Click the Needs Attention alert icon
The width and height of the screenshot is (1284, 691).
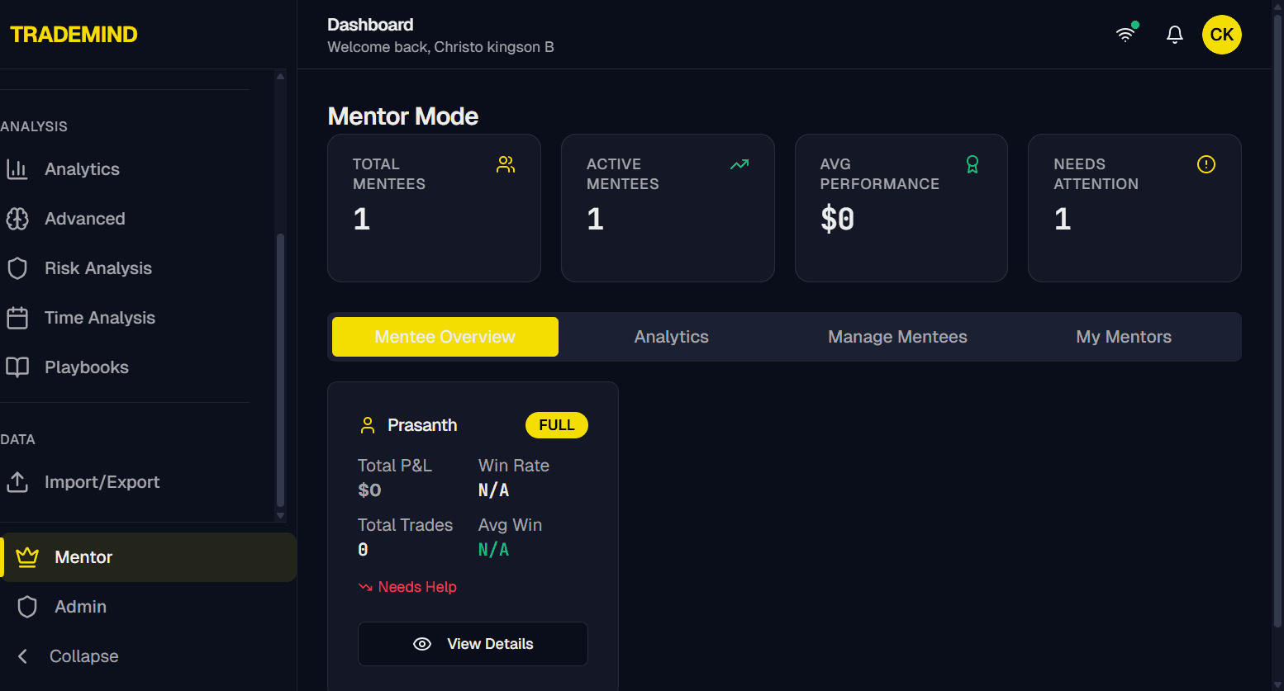pyautogui.click(x=1206, y=164)
